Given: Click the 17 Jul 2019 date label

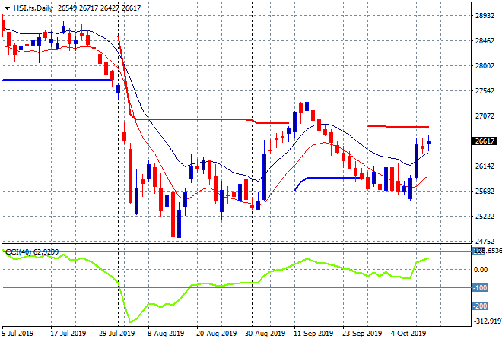Looking at the screenshot, I should [68, 334].
